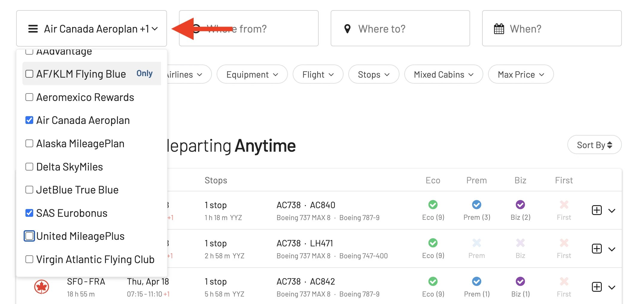Click the Prem column header
This screenshot has width=638, height=304.
pos(477,180)
